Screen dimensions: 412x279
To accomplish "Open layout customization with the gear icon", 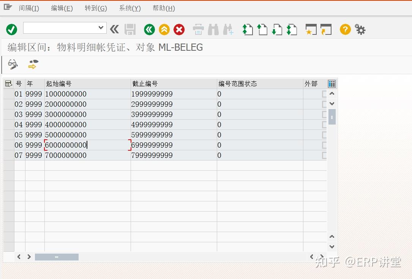I will [x=360, y=29].
